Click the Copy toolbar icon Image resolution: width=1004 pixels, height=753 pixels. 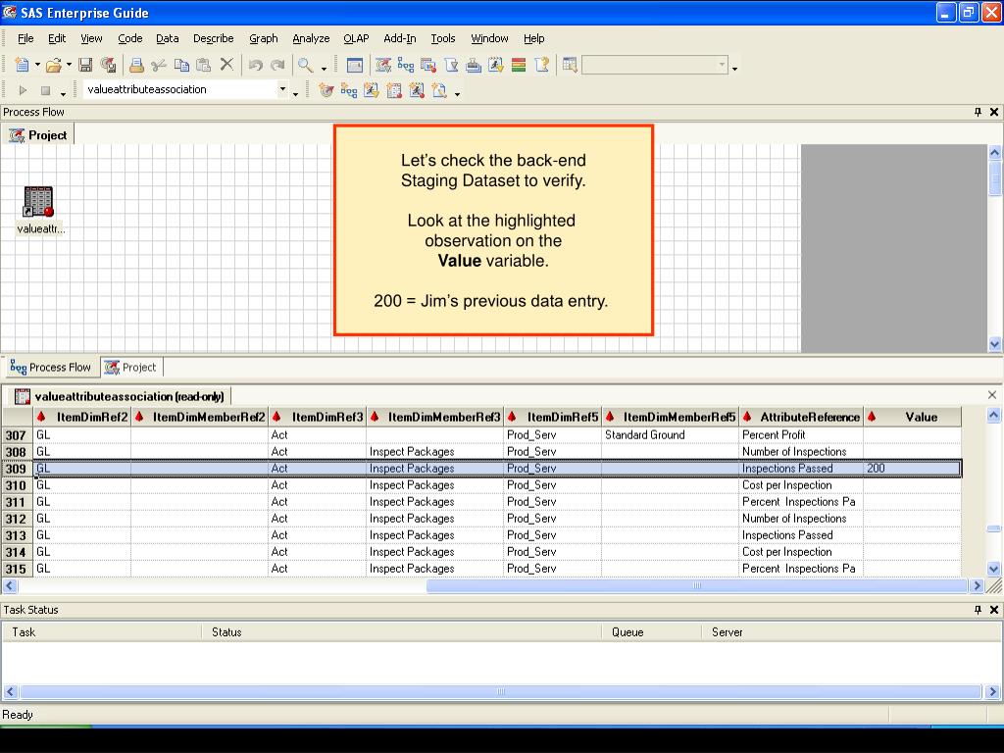[181, 65]
